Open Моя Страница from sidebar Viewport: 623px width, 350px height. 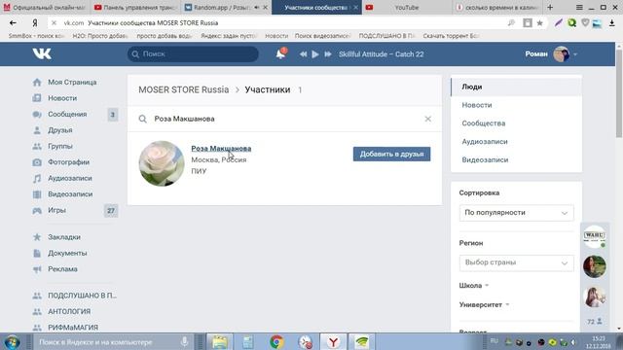(x=72, y=82)
